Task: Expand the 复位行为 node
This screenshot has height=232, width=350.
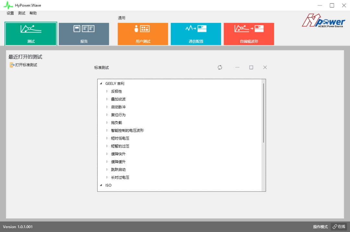Action: tap(107, 115)
